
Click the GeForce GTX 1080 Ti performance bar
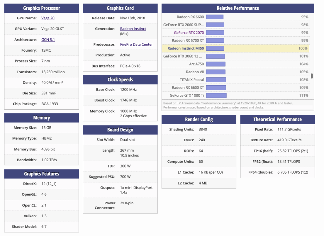coord(216,96)
